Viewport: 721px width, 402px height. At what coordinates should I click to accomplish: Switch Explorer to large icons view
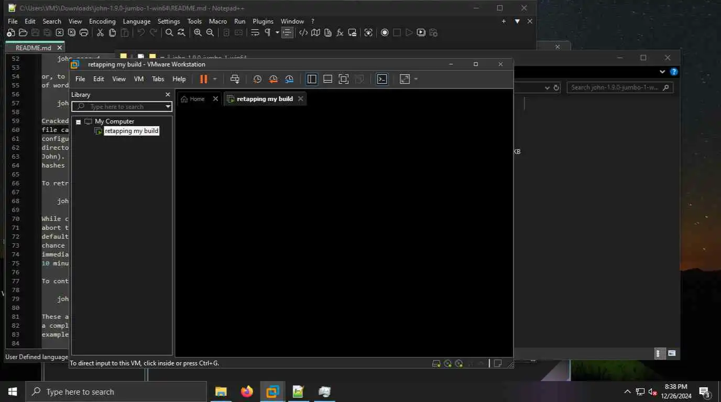(672, 353)
